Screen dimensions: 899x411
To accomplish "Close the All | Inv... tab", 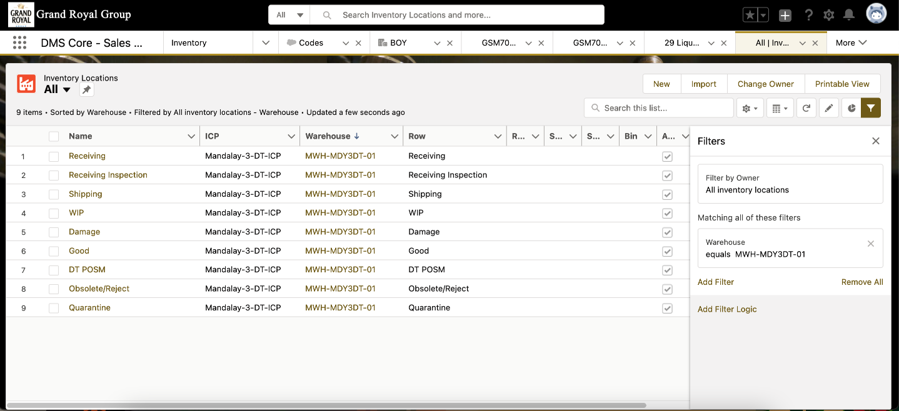I will [x=815, y=43].
